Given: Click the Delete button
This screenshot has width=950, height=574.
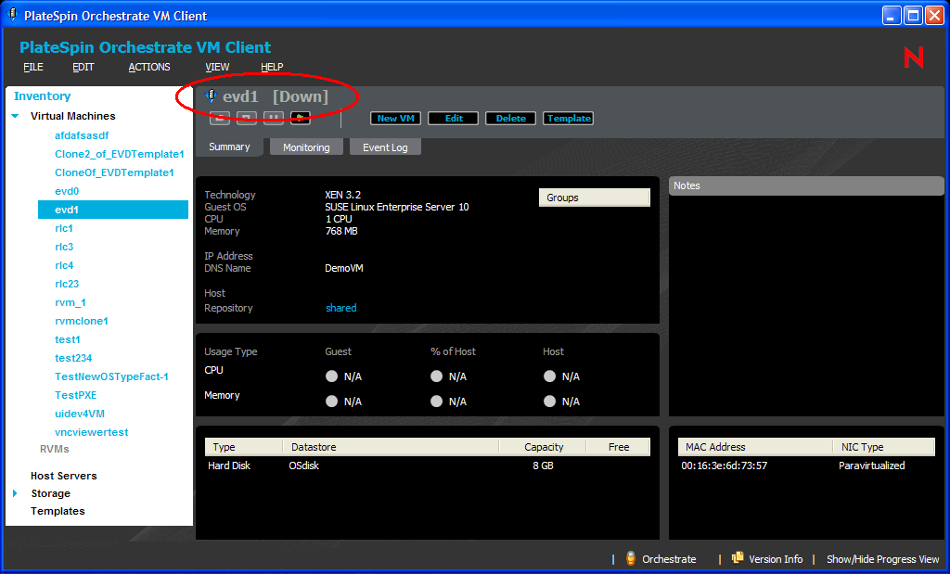Looking at the screenshot, I should click(x=511, y=118).
